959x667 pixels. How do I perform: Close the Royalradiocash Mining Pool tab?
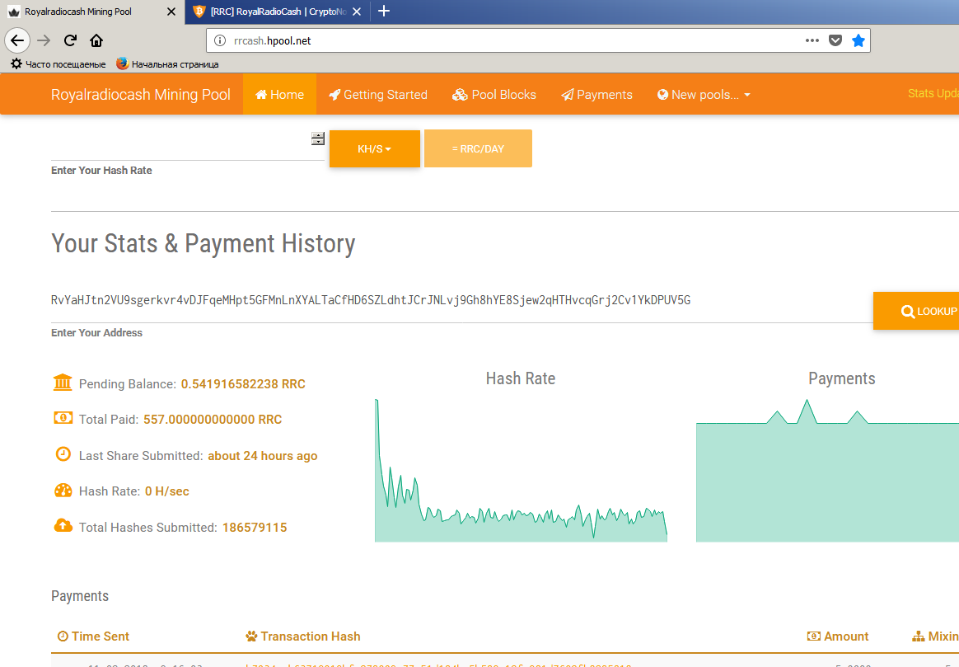(x=171, y=12)
